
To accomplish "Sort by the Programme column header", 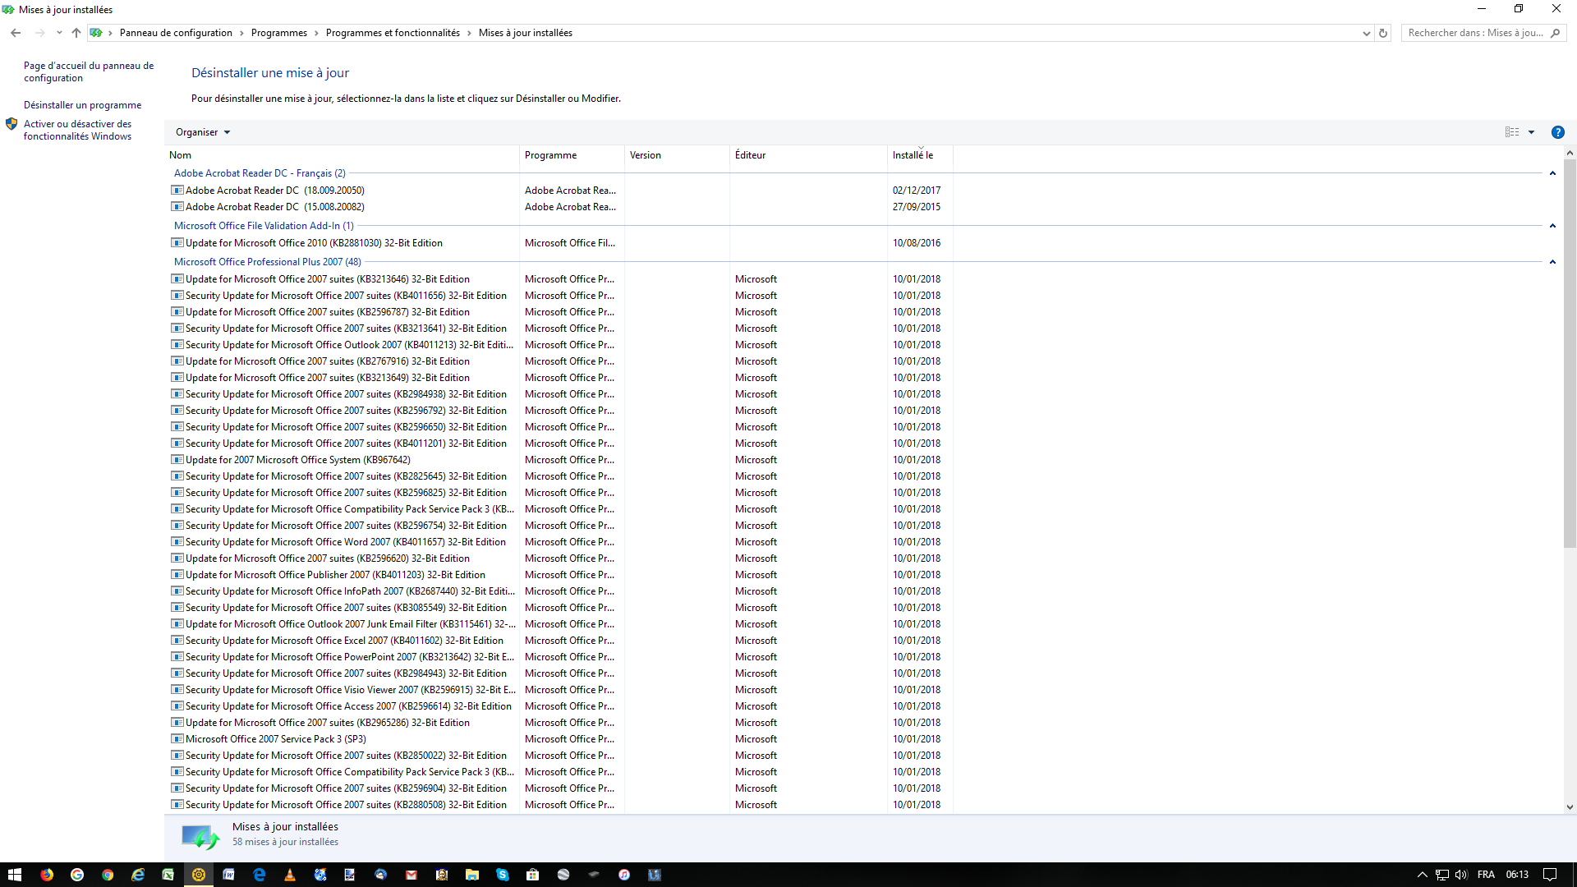I will tap(572, 155).
